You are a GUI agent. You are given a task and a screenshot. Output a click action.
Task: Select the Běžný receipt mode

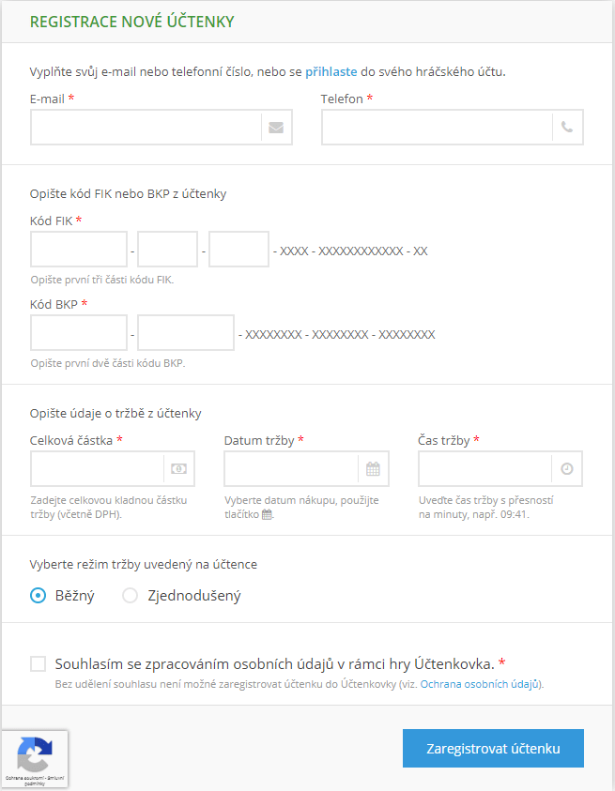(38, 595)
